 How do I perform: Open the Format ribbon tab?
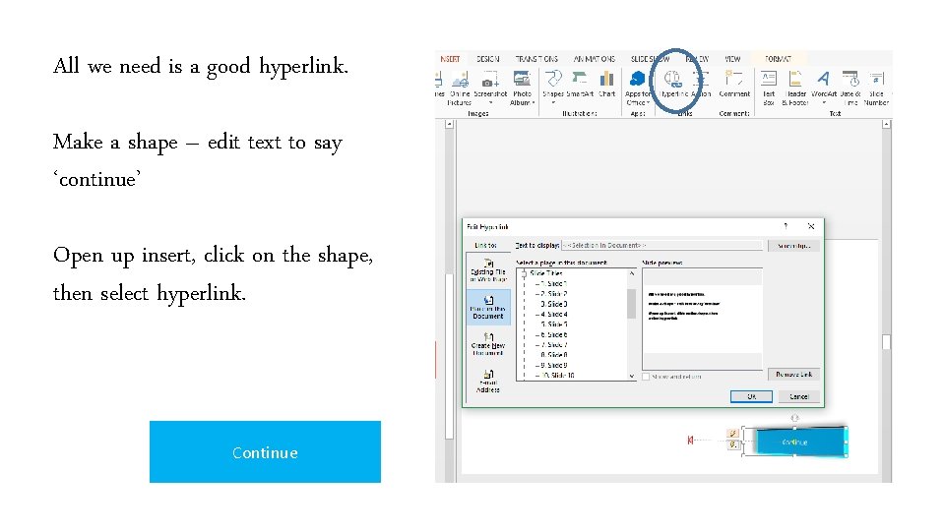point(778,59)
